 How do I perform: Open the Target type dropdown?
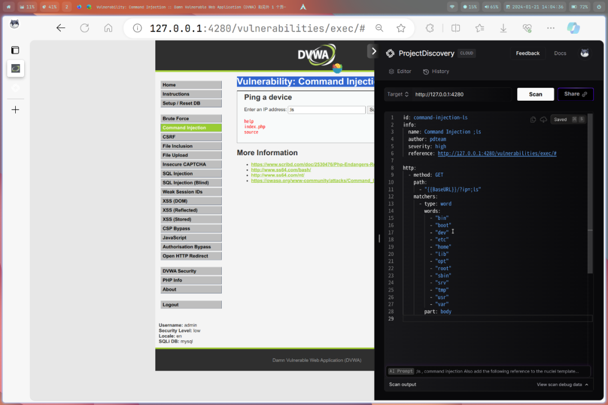pyautogui.click(x=398, y=94)
